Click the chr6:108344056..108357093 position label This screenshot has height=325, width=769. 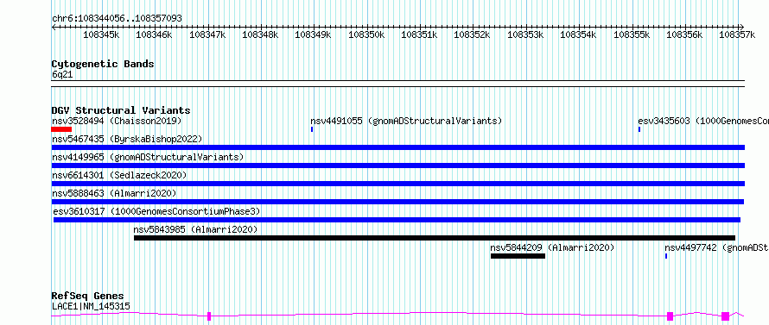[117, 18]
